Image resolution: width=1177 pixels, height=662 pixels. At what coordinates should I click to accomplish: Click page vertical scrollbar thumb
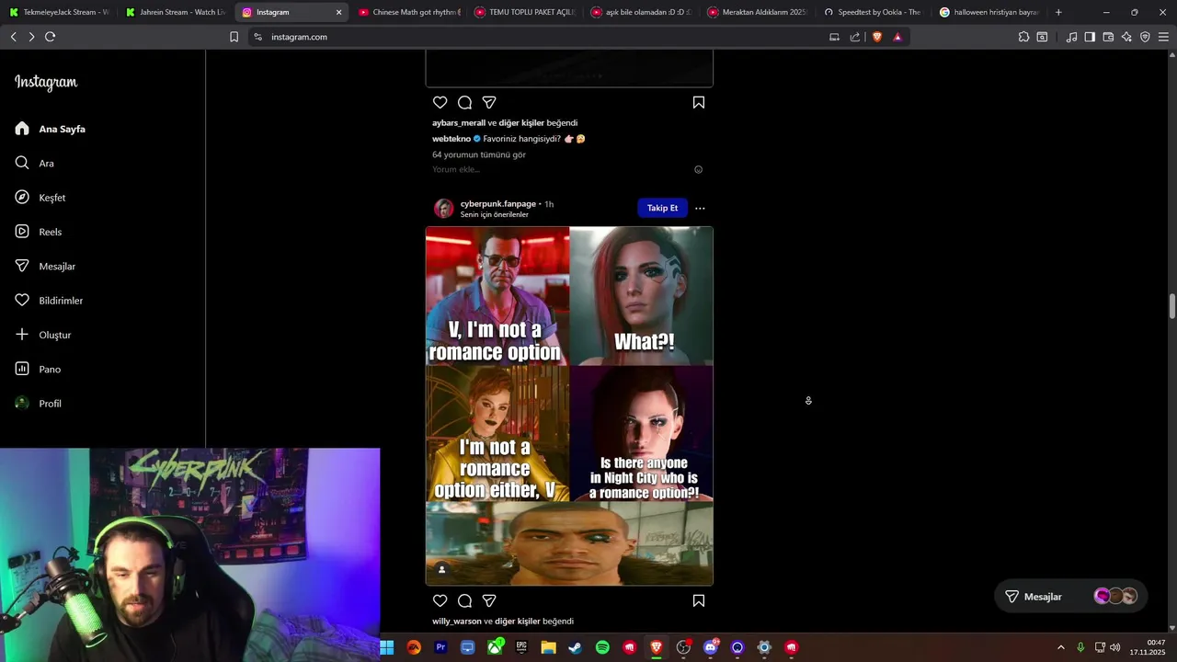point(1172,306)
